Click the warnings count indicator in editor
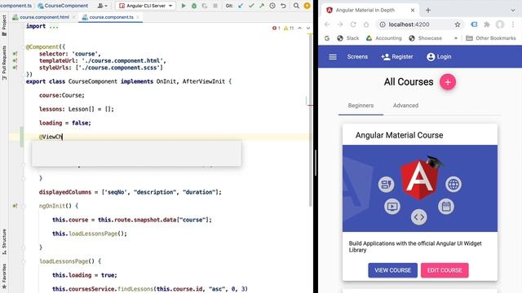 (x=289, y=28)
